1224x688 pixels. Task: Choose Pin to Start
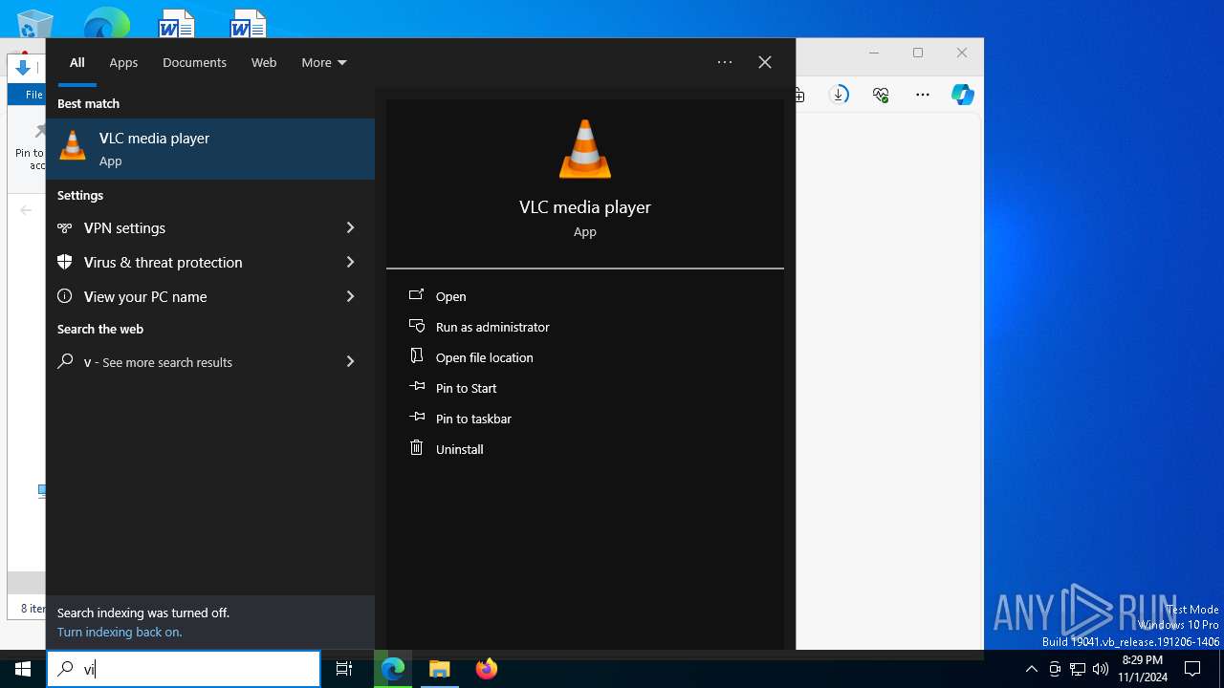(x=466, y=388)
